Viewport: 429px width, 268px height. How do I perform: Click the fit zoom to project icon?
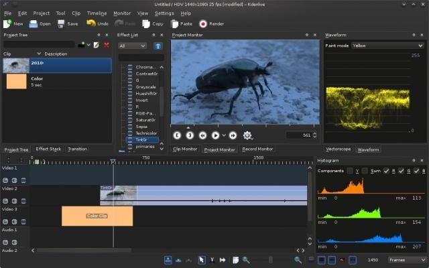[x=235, y=260]
